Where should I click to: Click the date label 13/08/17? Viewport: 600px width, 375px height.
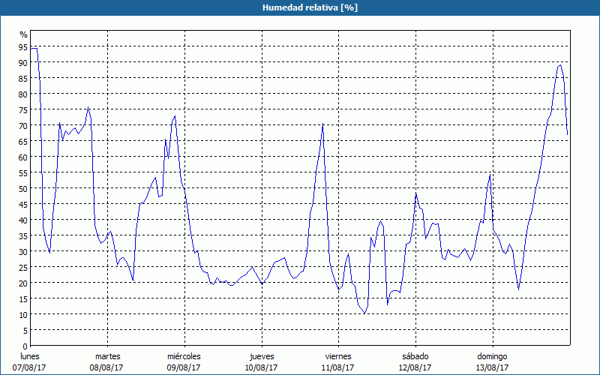click(x=492, y=367)
